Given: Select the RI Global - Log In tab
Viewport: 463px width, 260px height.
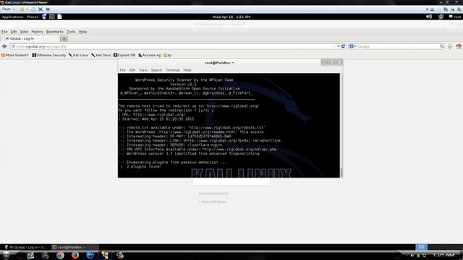Looking at the screenshot, I should (x=30, y=38).
